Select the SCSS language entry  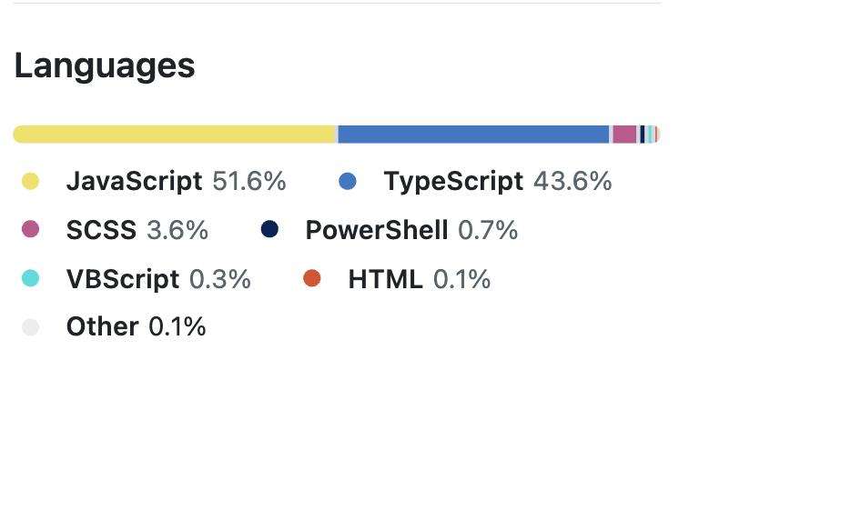point(115,230)
